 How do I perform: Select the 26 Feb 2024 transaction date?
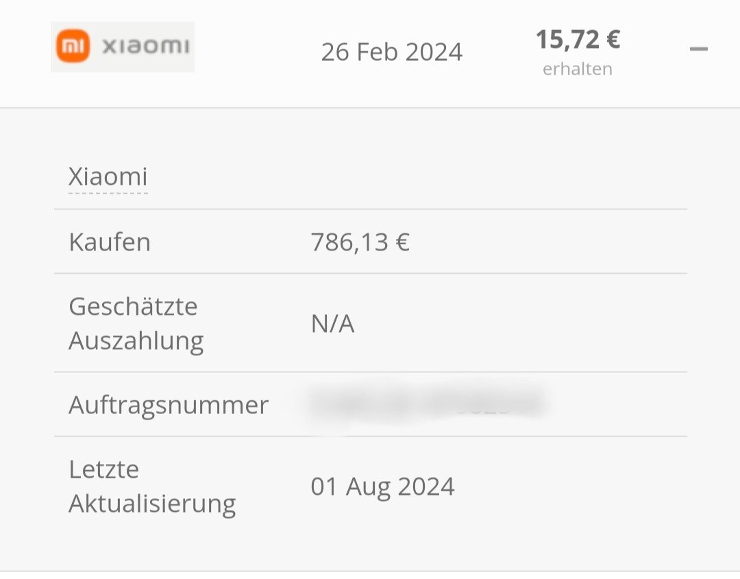pyautogui.click(x=391, y=52)
